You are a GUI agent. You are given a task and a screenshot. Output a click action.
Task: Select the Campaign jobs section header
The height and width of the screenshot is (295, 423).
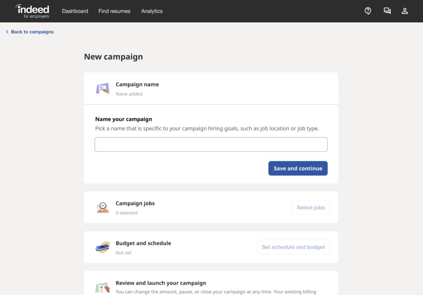[135, 203]
